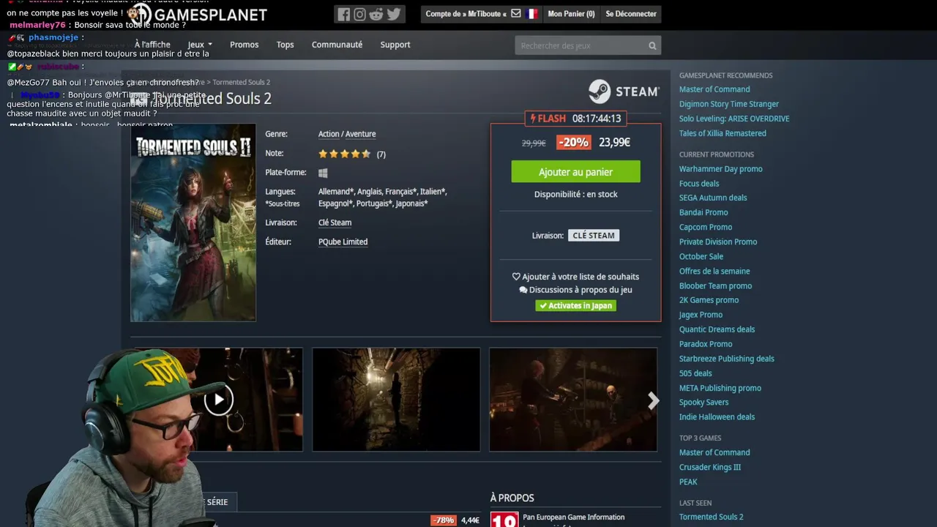The width and height of the screenshot is (937, 527).
Task: Click the Steam logo on product page
Action: coord(624,91)
